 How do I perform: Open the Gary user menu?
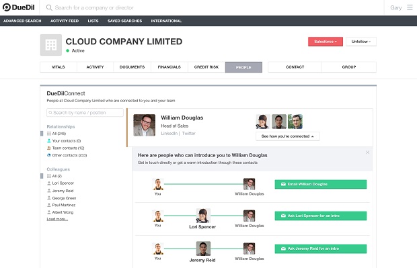[395, 7]
